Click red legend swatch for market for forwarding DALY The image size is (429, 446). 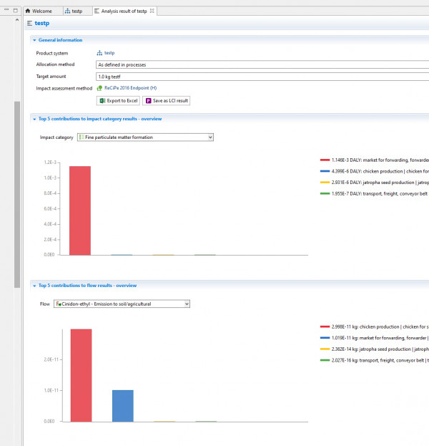pyautogui.click(x=325, y=160)
